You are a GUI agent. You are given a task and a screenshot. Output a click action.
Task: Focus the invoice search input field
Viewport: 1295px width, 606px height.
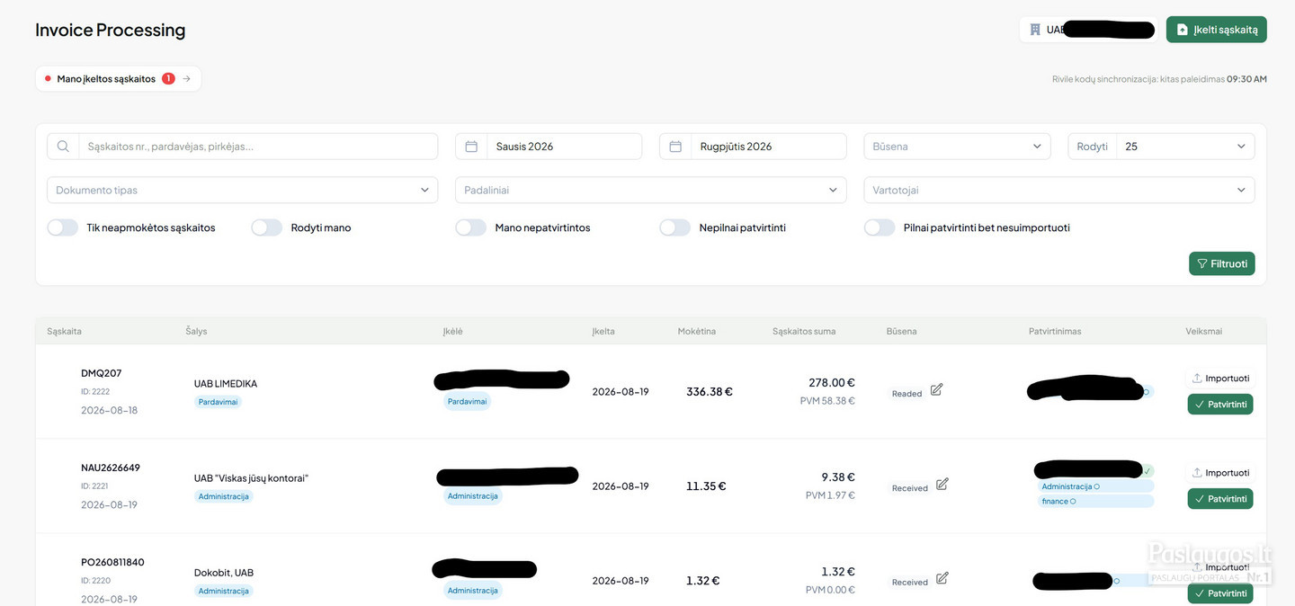(258, 147)
